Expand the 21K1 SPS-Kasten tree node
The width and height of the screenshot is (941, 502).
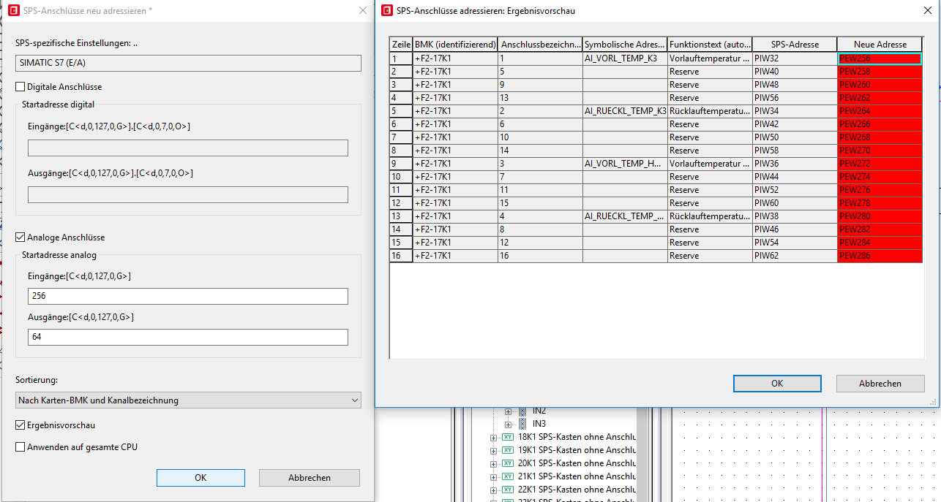[493, 477]
